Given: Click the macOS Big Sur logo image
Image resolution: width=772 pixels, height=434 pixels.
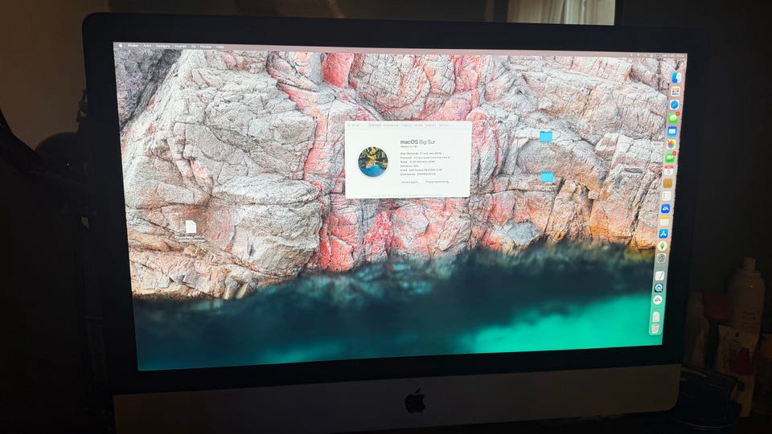Looking at the screenshot, I should tap(373, 162).
